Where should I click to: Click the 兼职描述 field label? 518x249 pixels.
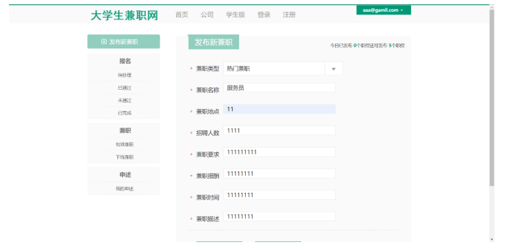207,219
